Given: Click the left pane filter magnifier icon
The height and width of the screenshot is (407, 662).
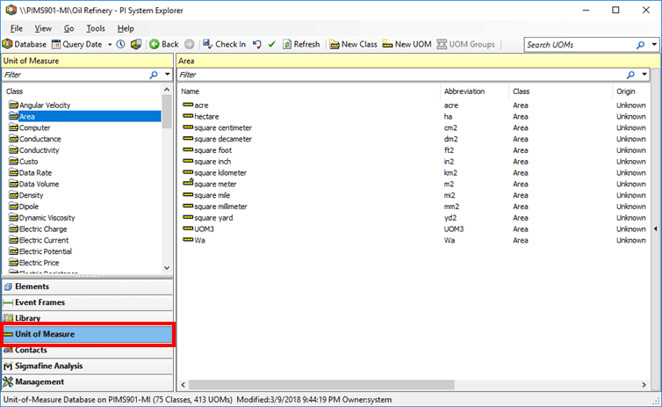Looking at the screenshot, I should pos(154,75).
